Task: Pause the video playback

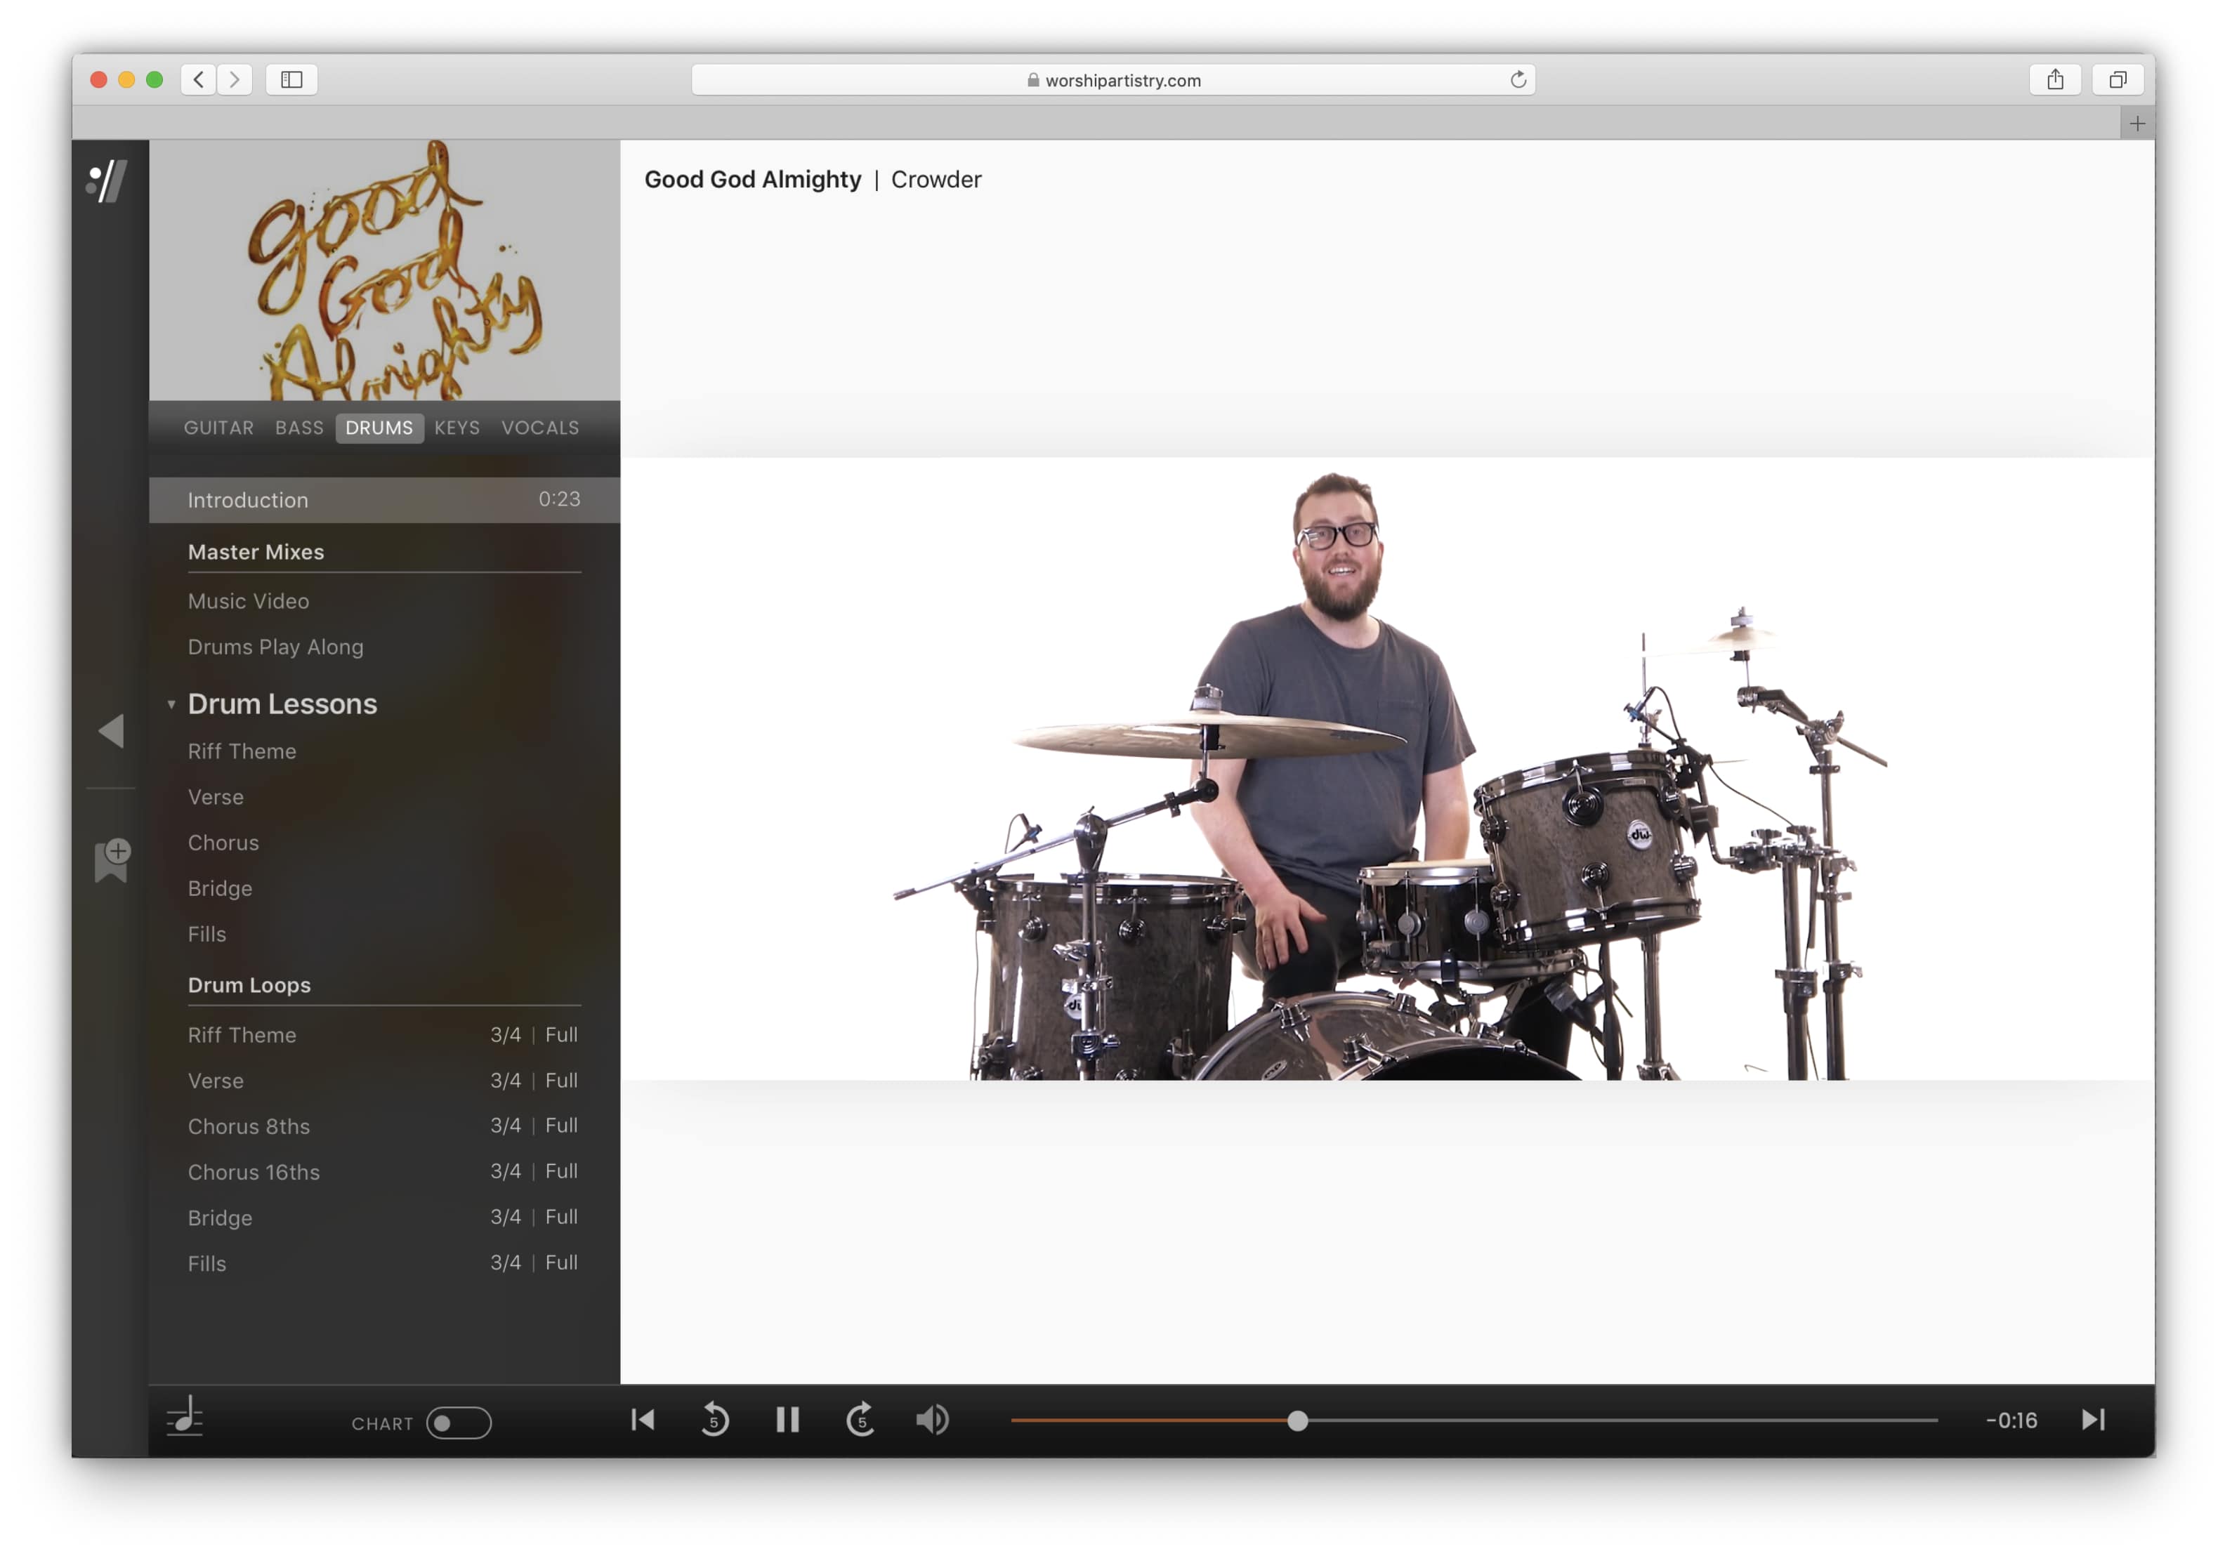Action: [787, 1420]
